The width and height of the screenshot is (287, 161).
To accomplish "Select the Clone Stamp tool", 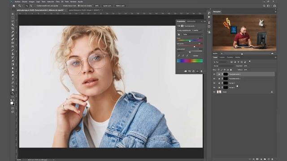I will click(13, 54).
